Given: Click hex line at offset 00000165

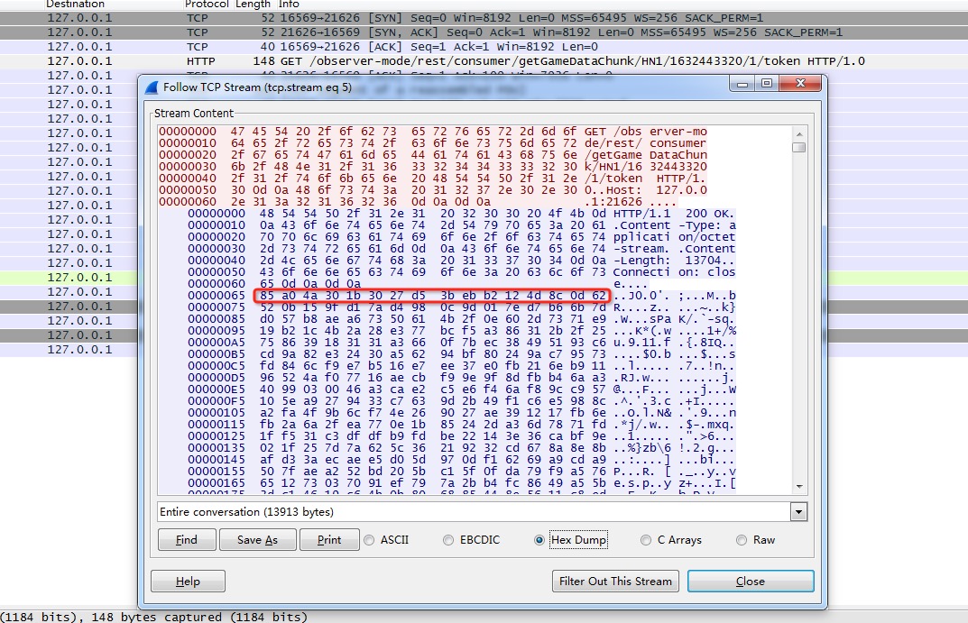Looking at the screenshot, I should 462,483.
